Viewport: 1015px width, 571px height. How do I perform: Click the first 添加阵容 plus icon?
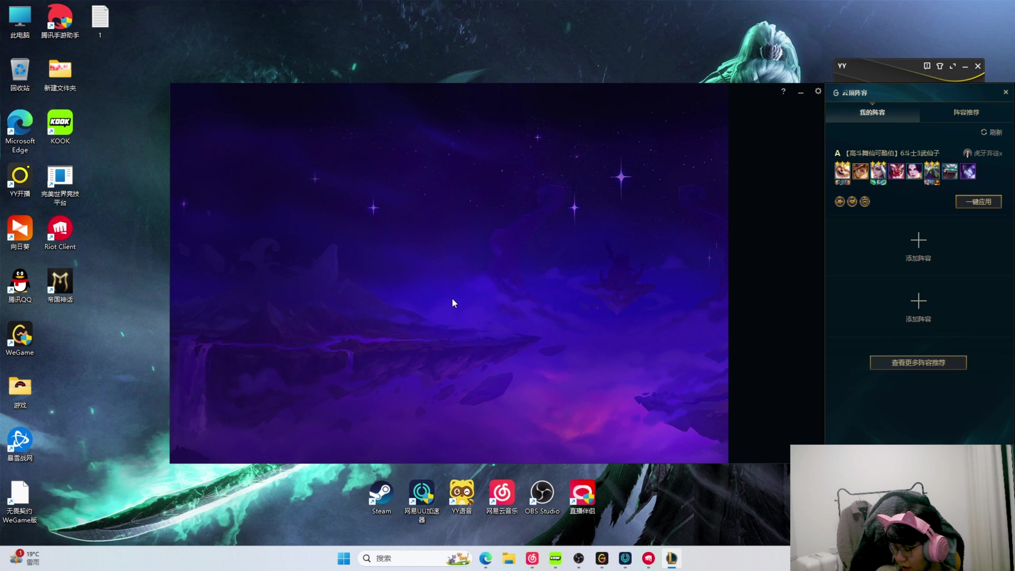coord(918,240)
